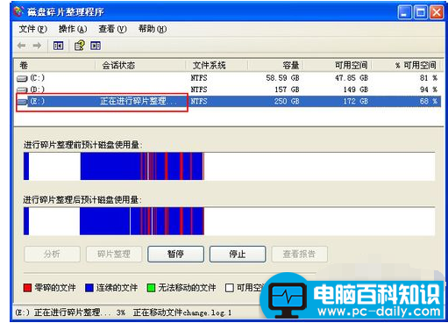
Task: Click the Disk Defragmenter title bar icon
Action: (18, 11)
